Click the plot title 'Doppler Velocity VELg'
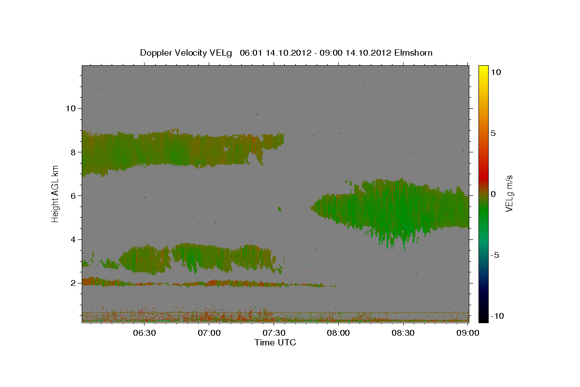The image size is (580, 387). [186, 52]
